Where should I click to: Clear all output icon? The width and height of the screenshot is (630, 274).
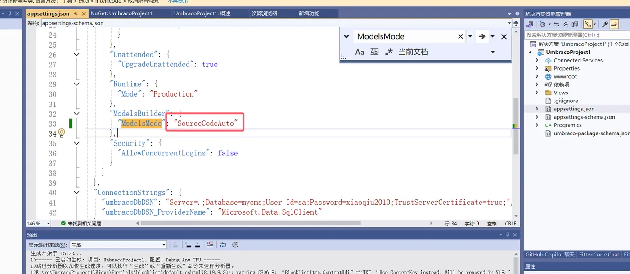pos(210,245)
